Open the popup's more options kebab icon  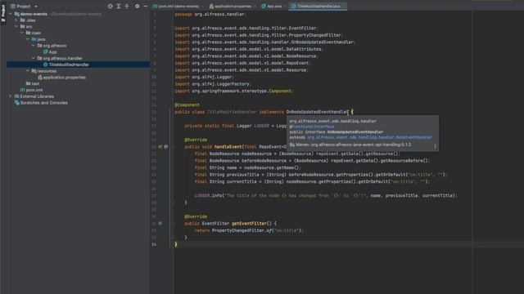click(435, 146)
